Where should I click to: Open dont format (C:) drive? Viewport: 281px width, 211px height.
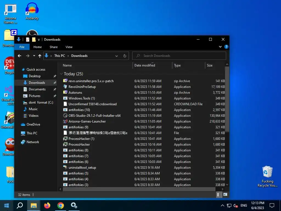tap(41, 103)
